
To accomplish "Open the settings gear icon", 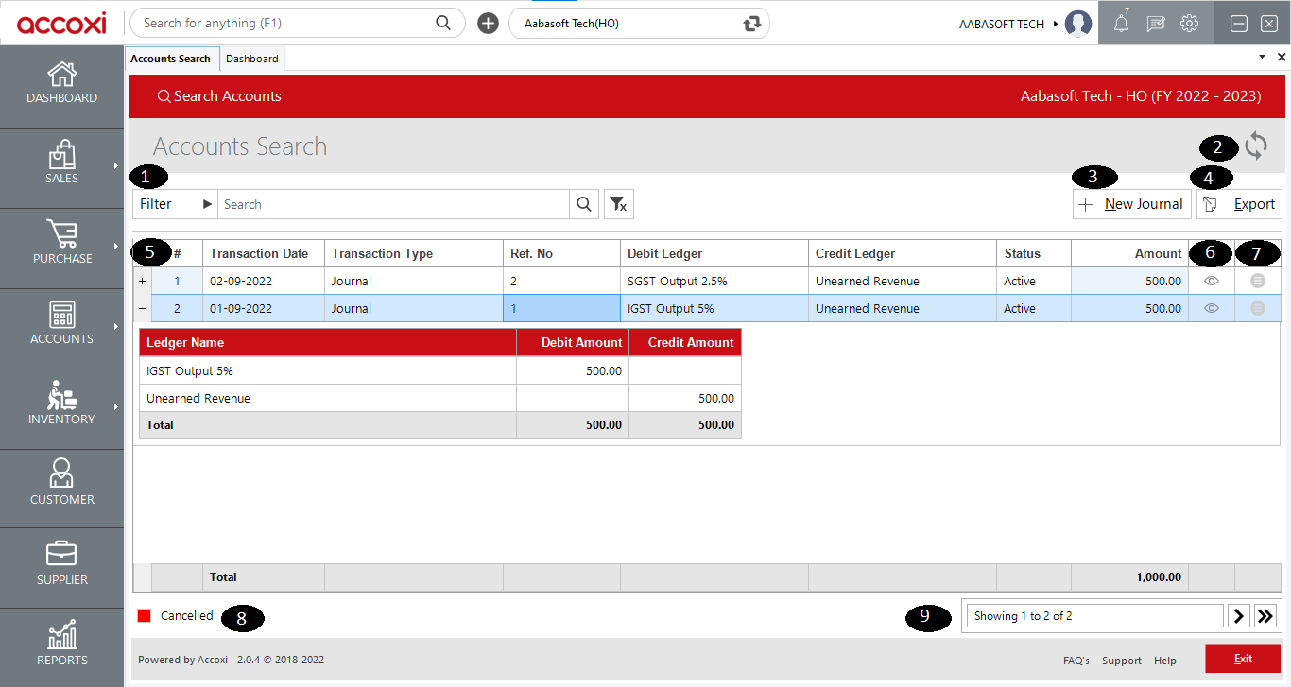I will (x=1190, y=24).
